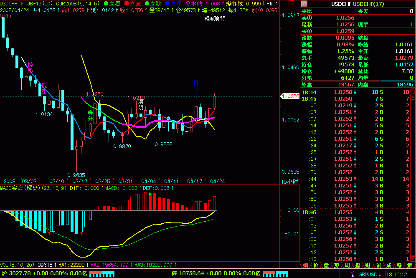The width and height of the screenshot is (416, 278).
Task: Click the 沪 3027.78 Shanghai index readout
Action: click(x=44, y=273)
